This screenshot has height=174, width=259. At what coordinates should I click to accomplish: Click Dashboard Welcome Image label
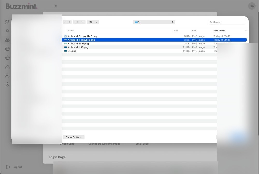click(x=104, y=144)
